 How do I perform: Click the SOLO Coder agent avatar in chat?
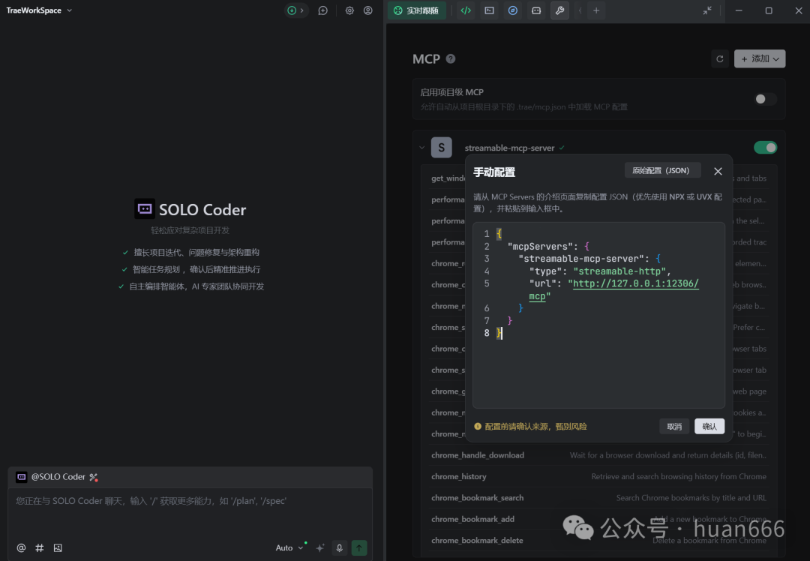[x=21, y=477]
